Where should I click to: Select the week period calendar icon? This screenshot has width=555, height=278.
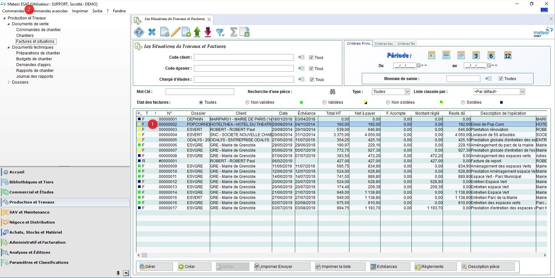point(446,55)
